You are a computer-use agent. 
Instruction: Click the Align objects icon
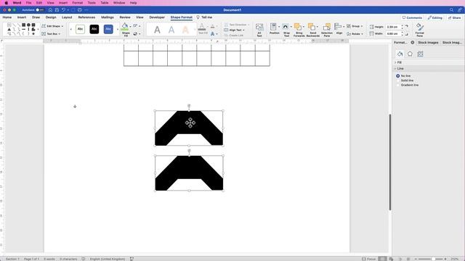point(338,26)
